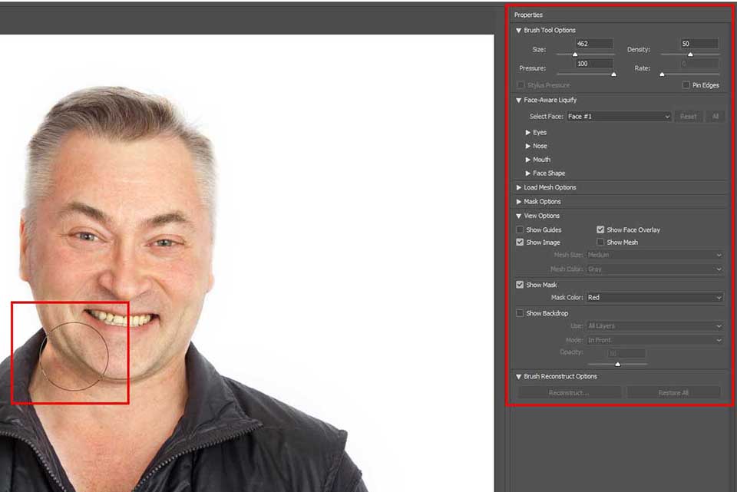
Task: Collapse the View Options section
Action: (520, 216)
